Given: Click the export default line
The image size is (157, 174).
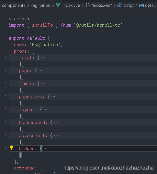Looking at the screenshot, I should tap(29, 38).
